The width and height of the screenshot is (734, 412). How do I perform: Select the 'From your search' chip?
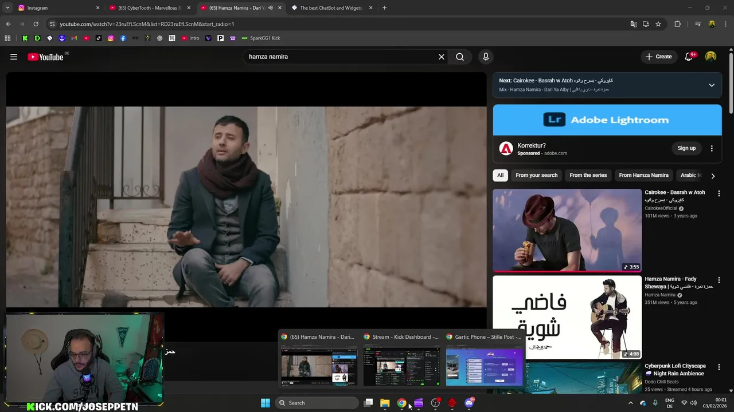tap(536, 175)
